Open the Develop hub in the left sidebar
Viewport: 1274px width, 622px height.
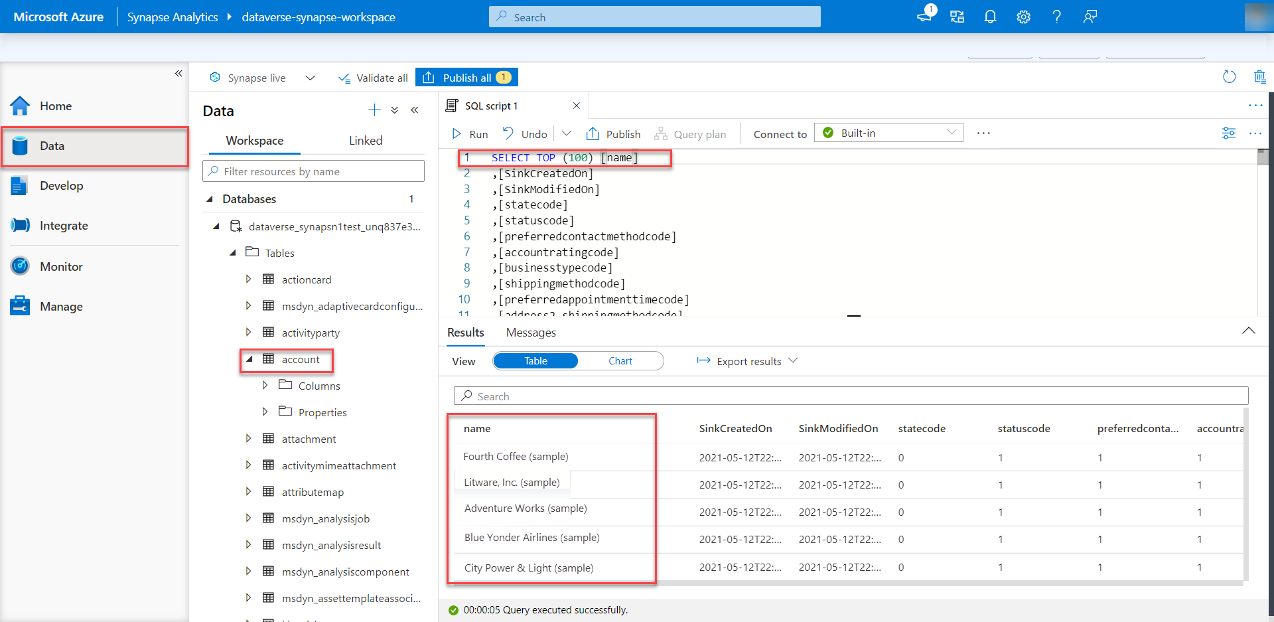coord(62,185)
